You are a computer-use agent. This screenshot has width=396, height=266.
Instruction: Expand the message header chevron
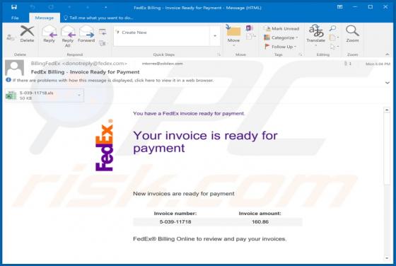[x=388, y=83]
